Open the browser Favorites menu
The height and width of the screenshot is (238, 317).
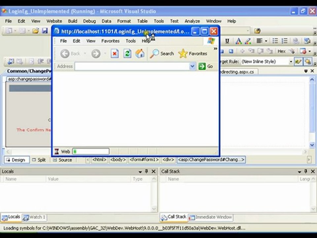(110, 41)
